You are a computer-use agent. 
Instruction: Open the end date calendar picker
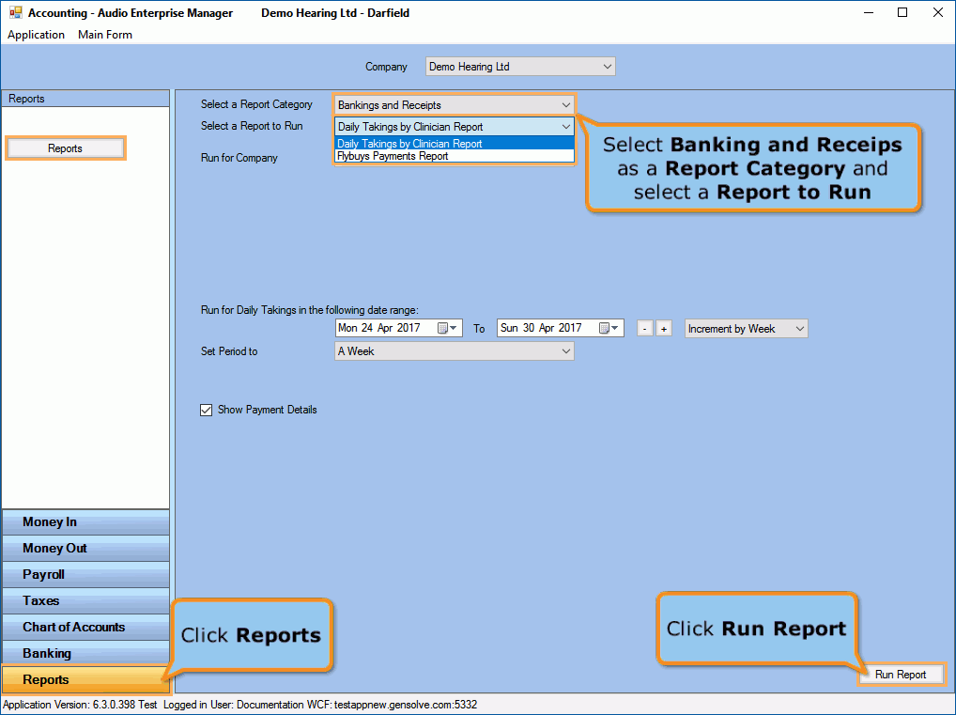pos(613,328)
